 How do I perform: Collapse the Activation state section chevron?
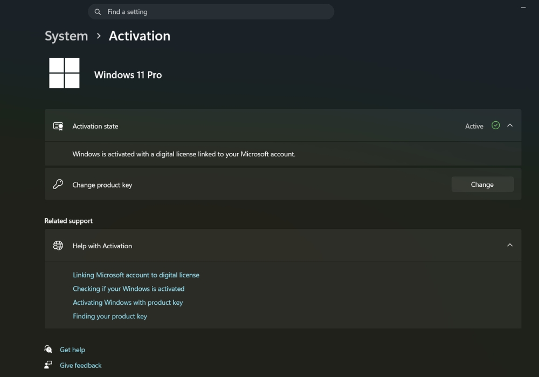pyautogui.click(x=510, y=125)
